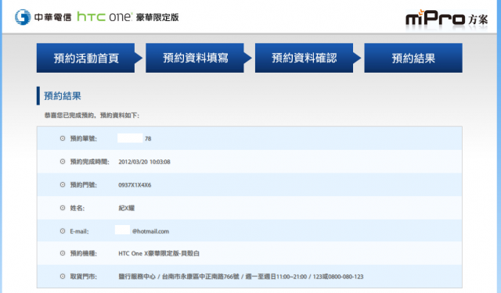This screenshot has height=293, width=501.
Task: Click the 恭喜您已完成預約 message text
Action: (92, 116)
